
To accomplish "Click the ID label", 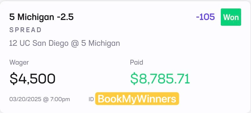I will [x=91, y=99].
